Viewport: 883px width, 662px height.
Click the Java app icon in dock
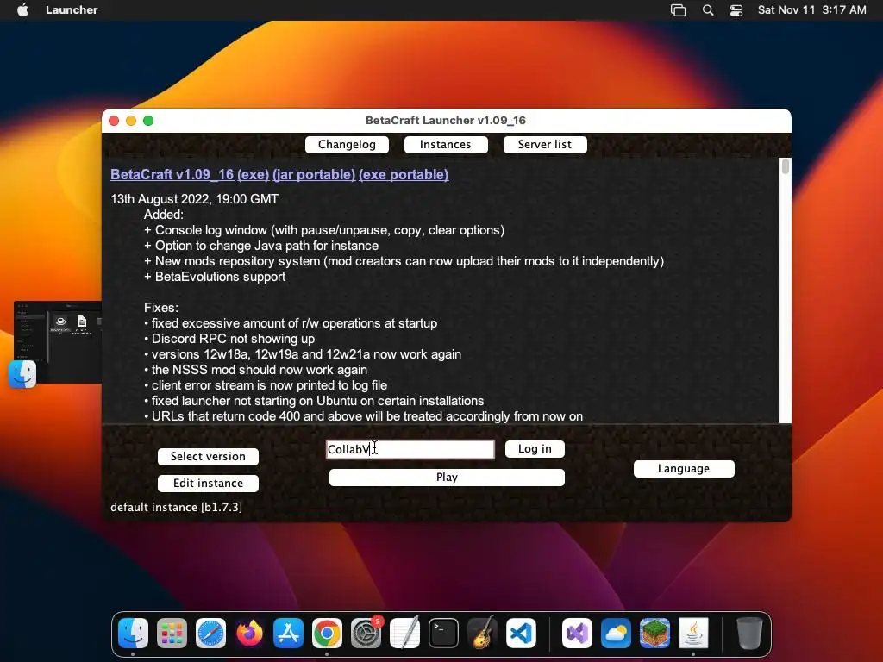click(694, 634)
